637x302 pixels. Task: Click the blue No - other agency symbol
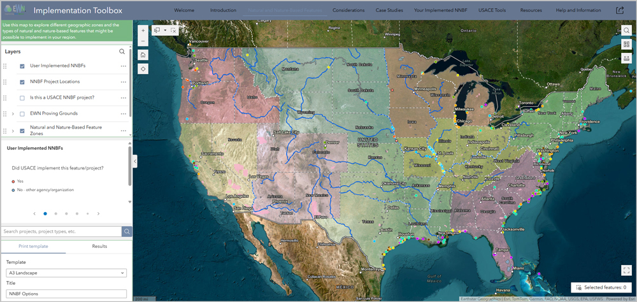coord(13,190)
